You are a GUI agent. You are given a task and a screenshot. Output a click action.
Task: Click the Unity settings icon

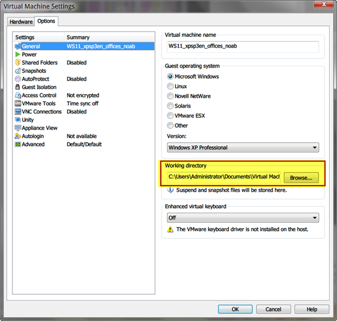tap(18, 120)
